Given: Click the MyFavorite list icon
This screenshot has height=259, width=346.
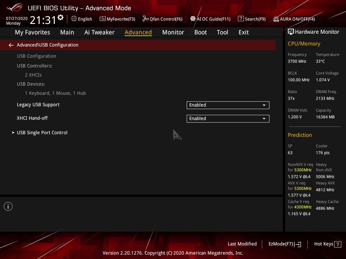Looking at the screenshot, I should (103, 19).
